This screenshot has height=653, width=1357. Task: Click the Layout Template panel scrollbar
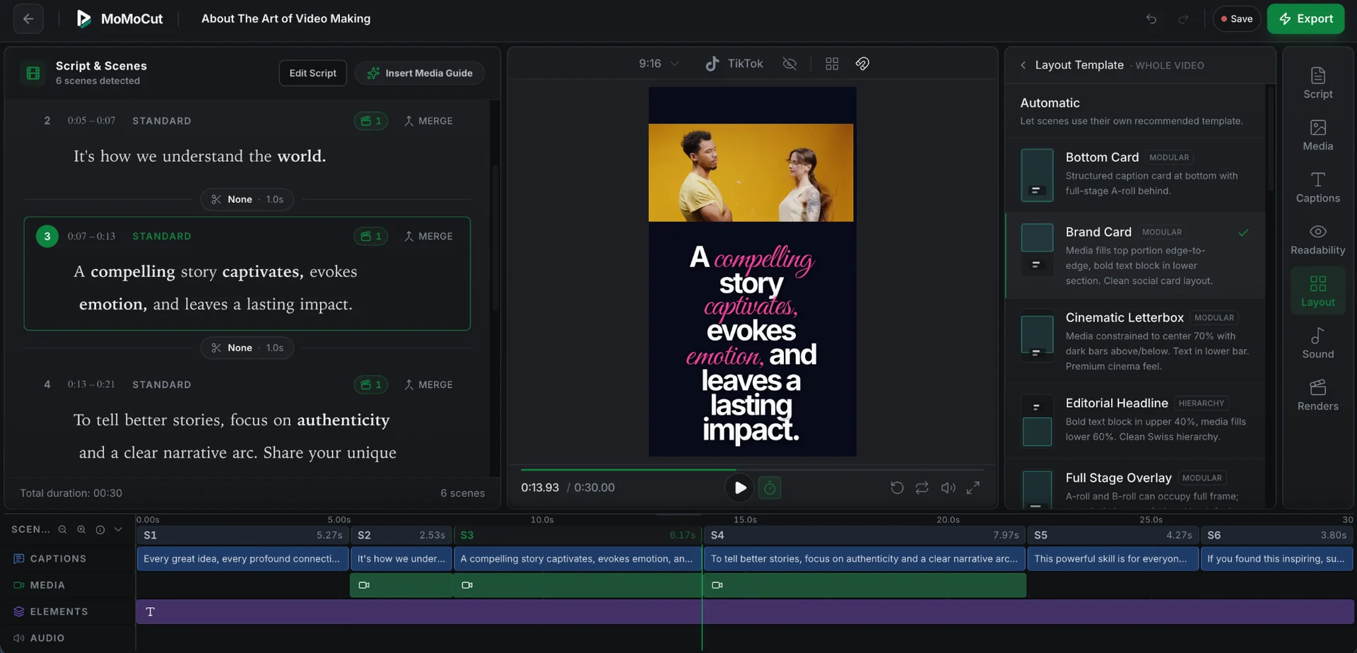(1271, 138)
